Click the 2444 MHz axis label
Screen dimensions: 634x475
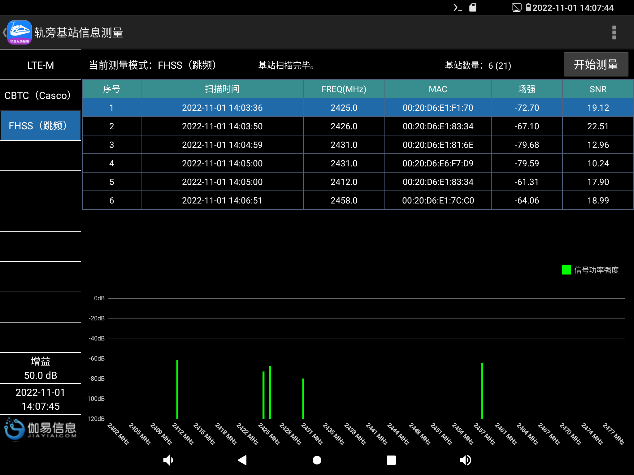(x=398, y=434)
